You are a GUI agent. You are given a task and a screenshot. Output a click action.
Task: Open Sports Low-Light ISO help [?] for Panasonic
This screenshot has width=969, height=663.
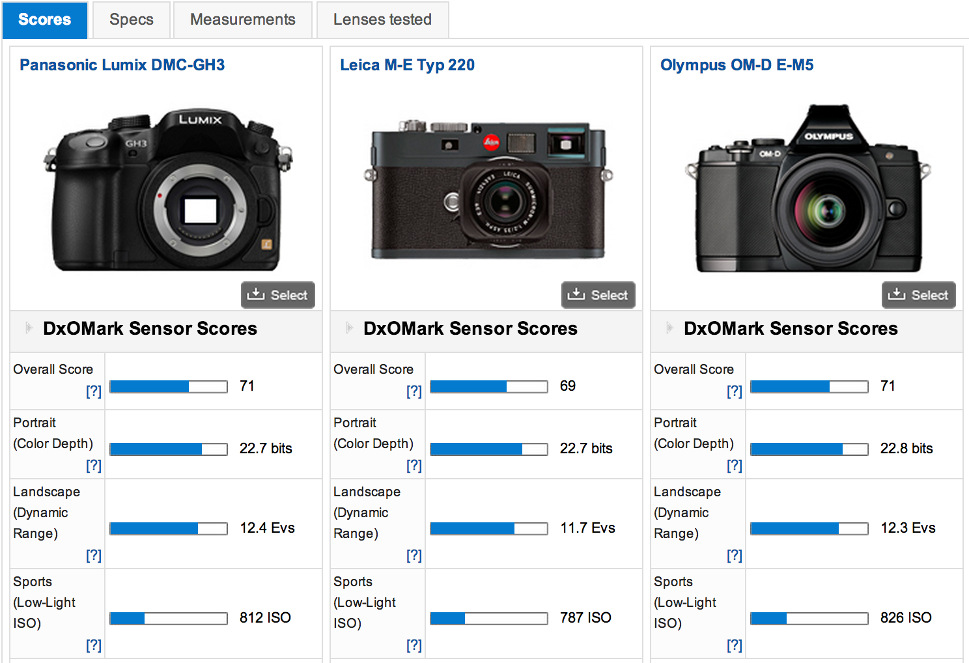pyautogui.click(x=94, y=645)
